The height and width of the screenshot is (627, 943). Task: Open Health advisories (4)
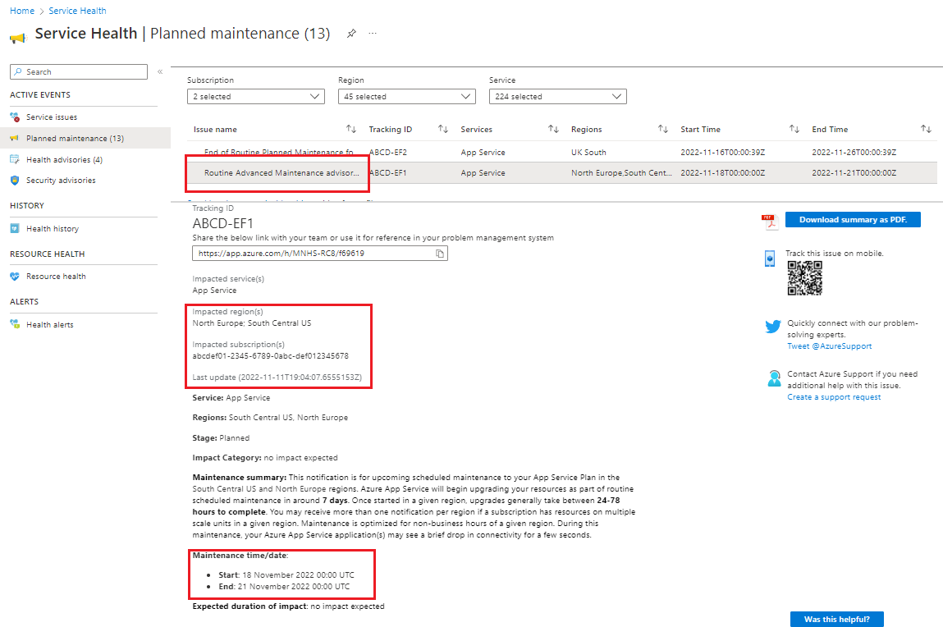point(64,159)
